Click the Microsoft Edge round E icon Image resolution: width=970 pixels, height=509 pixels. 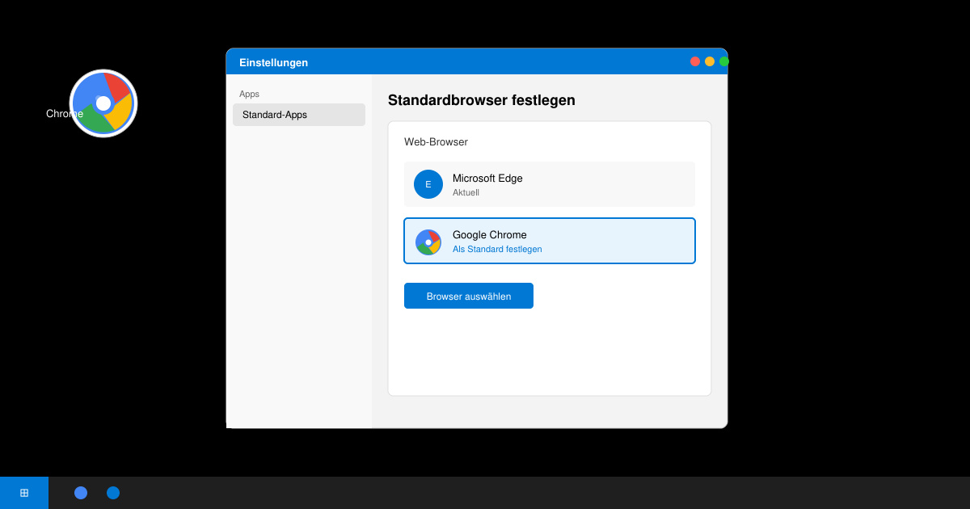[428, 184]
